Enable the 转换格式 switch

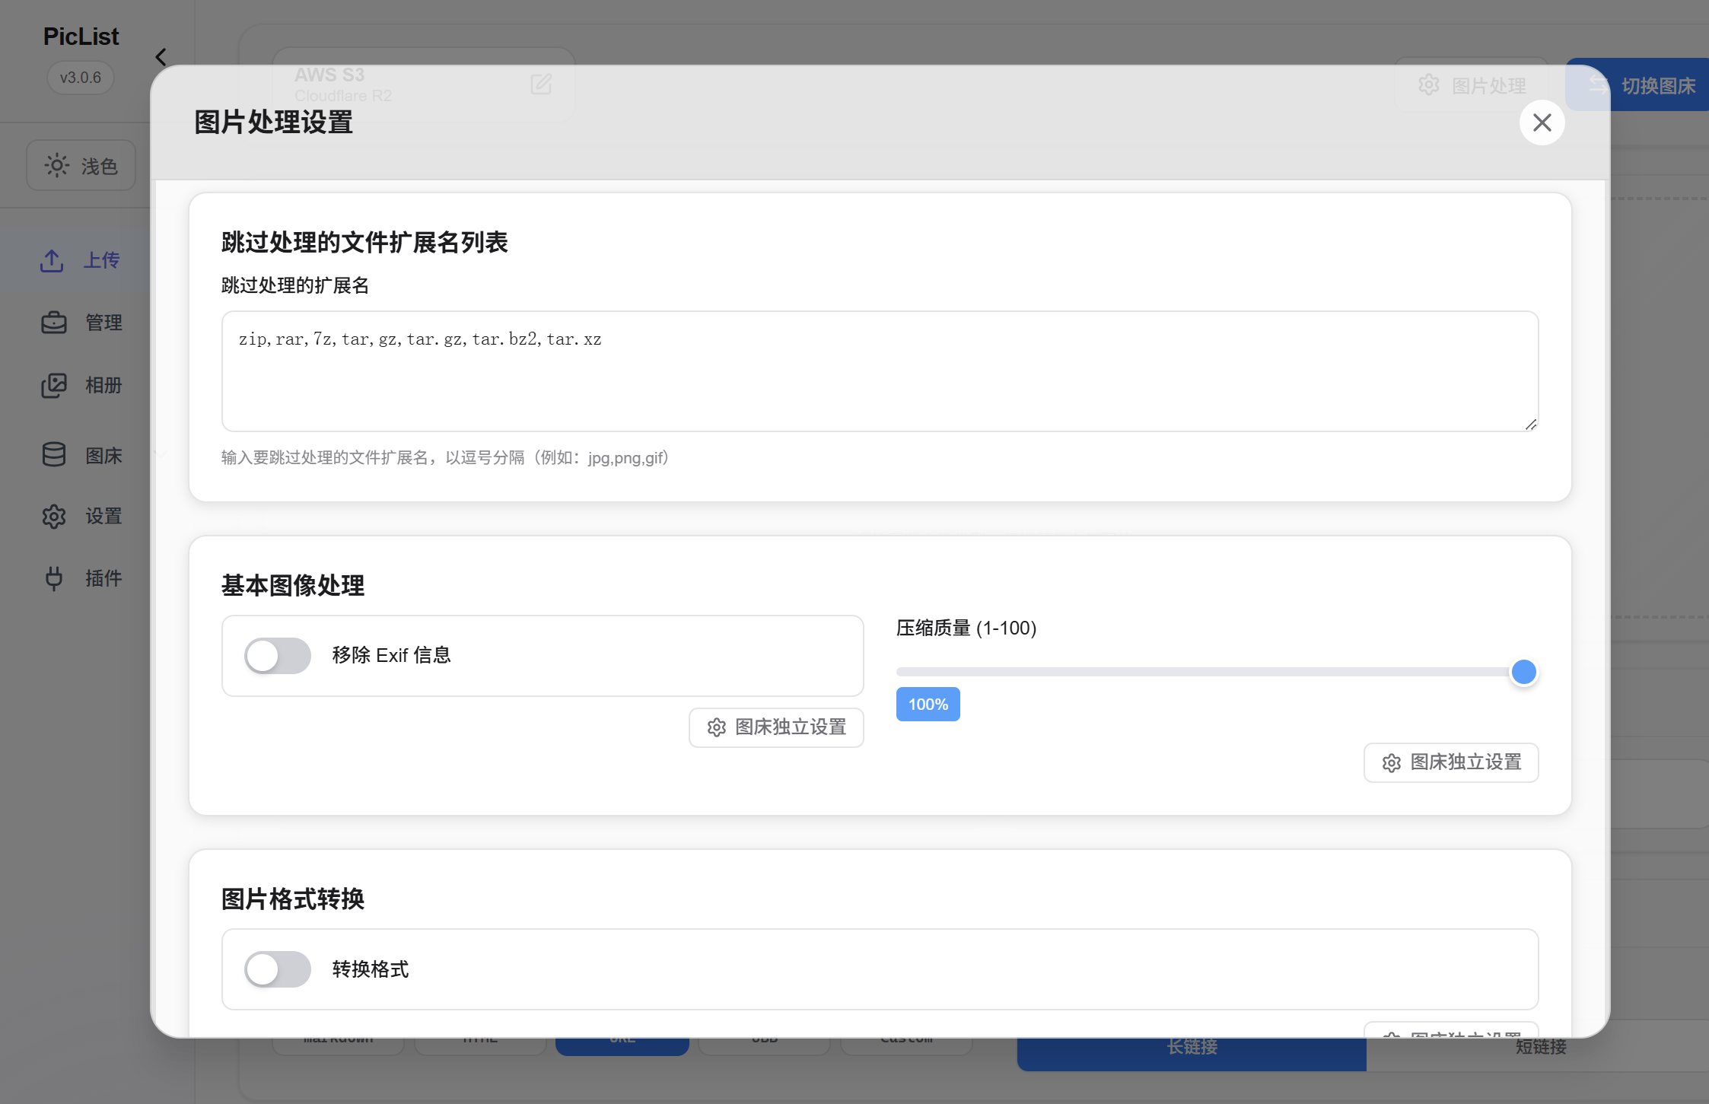tap(278, 969)
